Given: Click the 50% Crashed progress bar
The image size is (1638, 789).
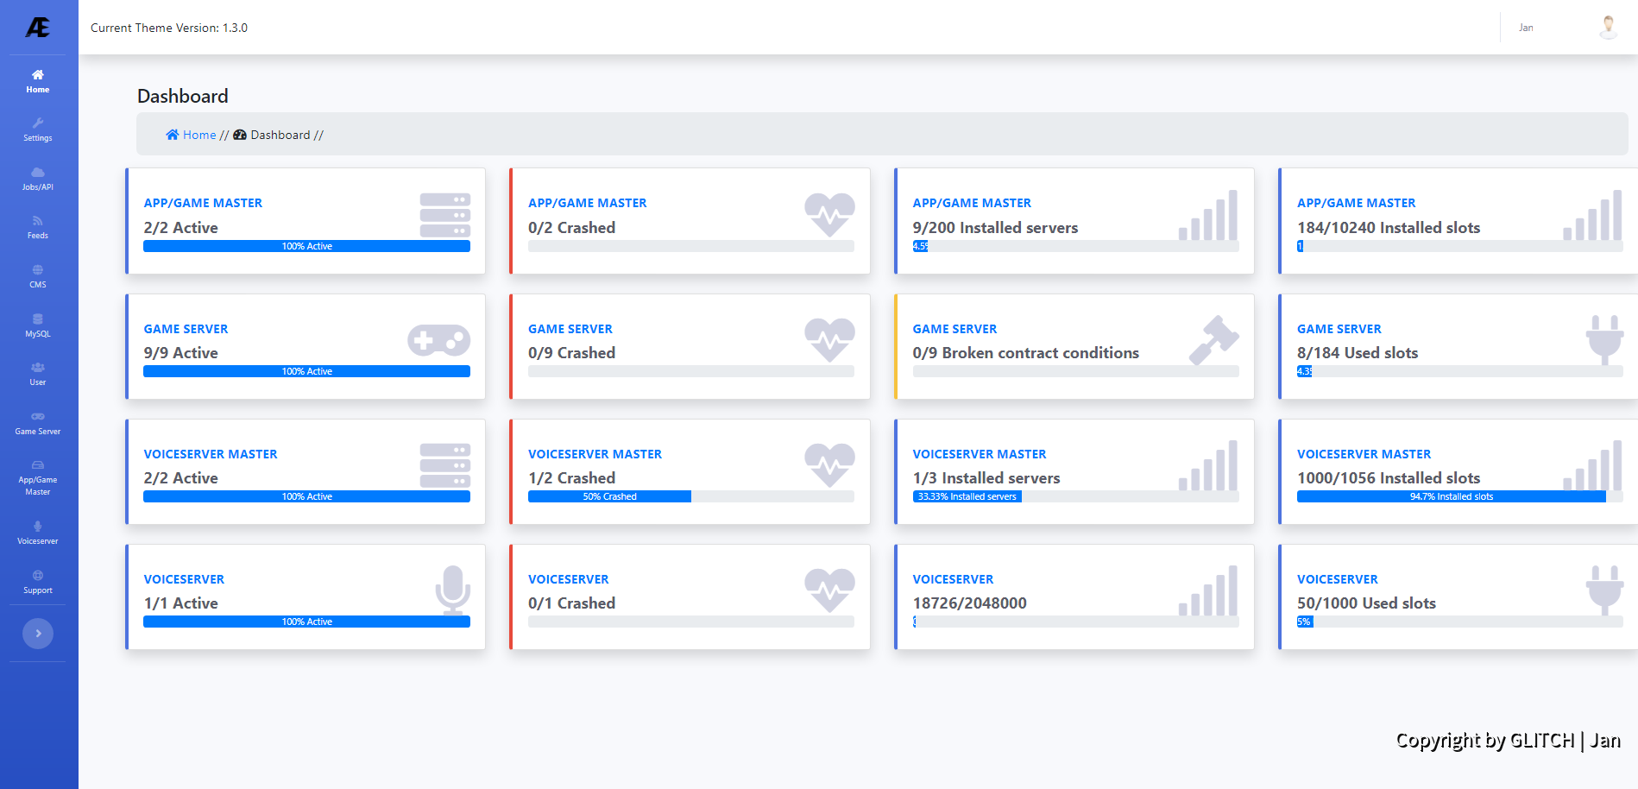Looking at the screenshot, I should [609, 496].
